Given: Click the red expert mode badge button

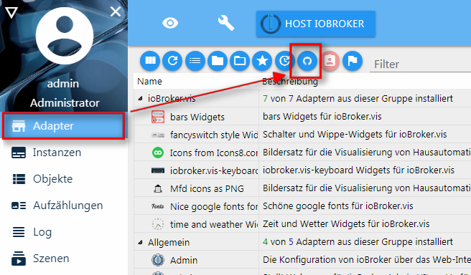Looking at the screenshot, I should pos(330,61).
